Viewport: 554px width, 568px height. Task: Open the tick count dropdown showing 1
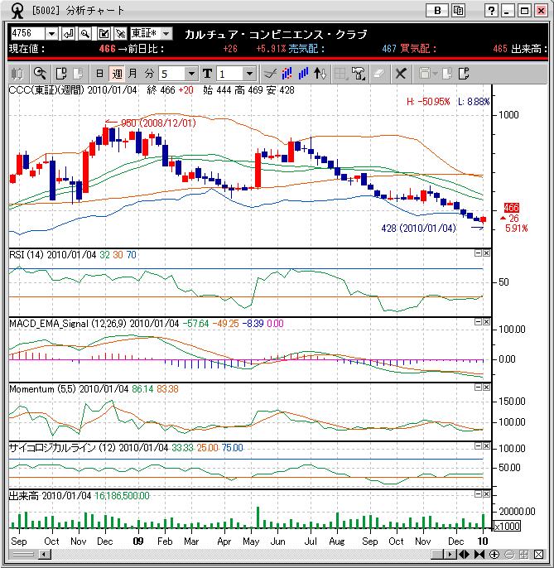tap(249, 74)
